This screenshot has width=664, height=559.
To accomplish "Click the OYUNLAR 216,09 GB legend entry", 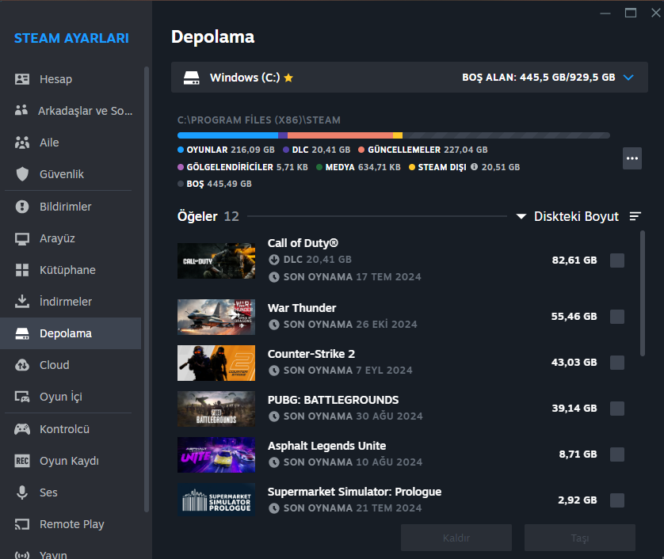I will click(226, 150).
